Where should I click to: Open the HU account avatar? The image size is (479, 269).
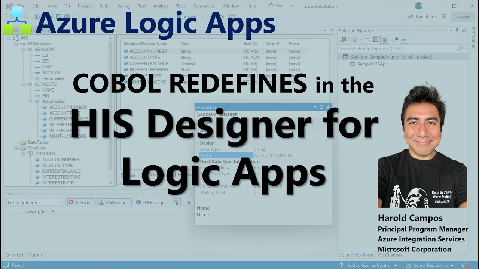click(x=419, y=6)
